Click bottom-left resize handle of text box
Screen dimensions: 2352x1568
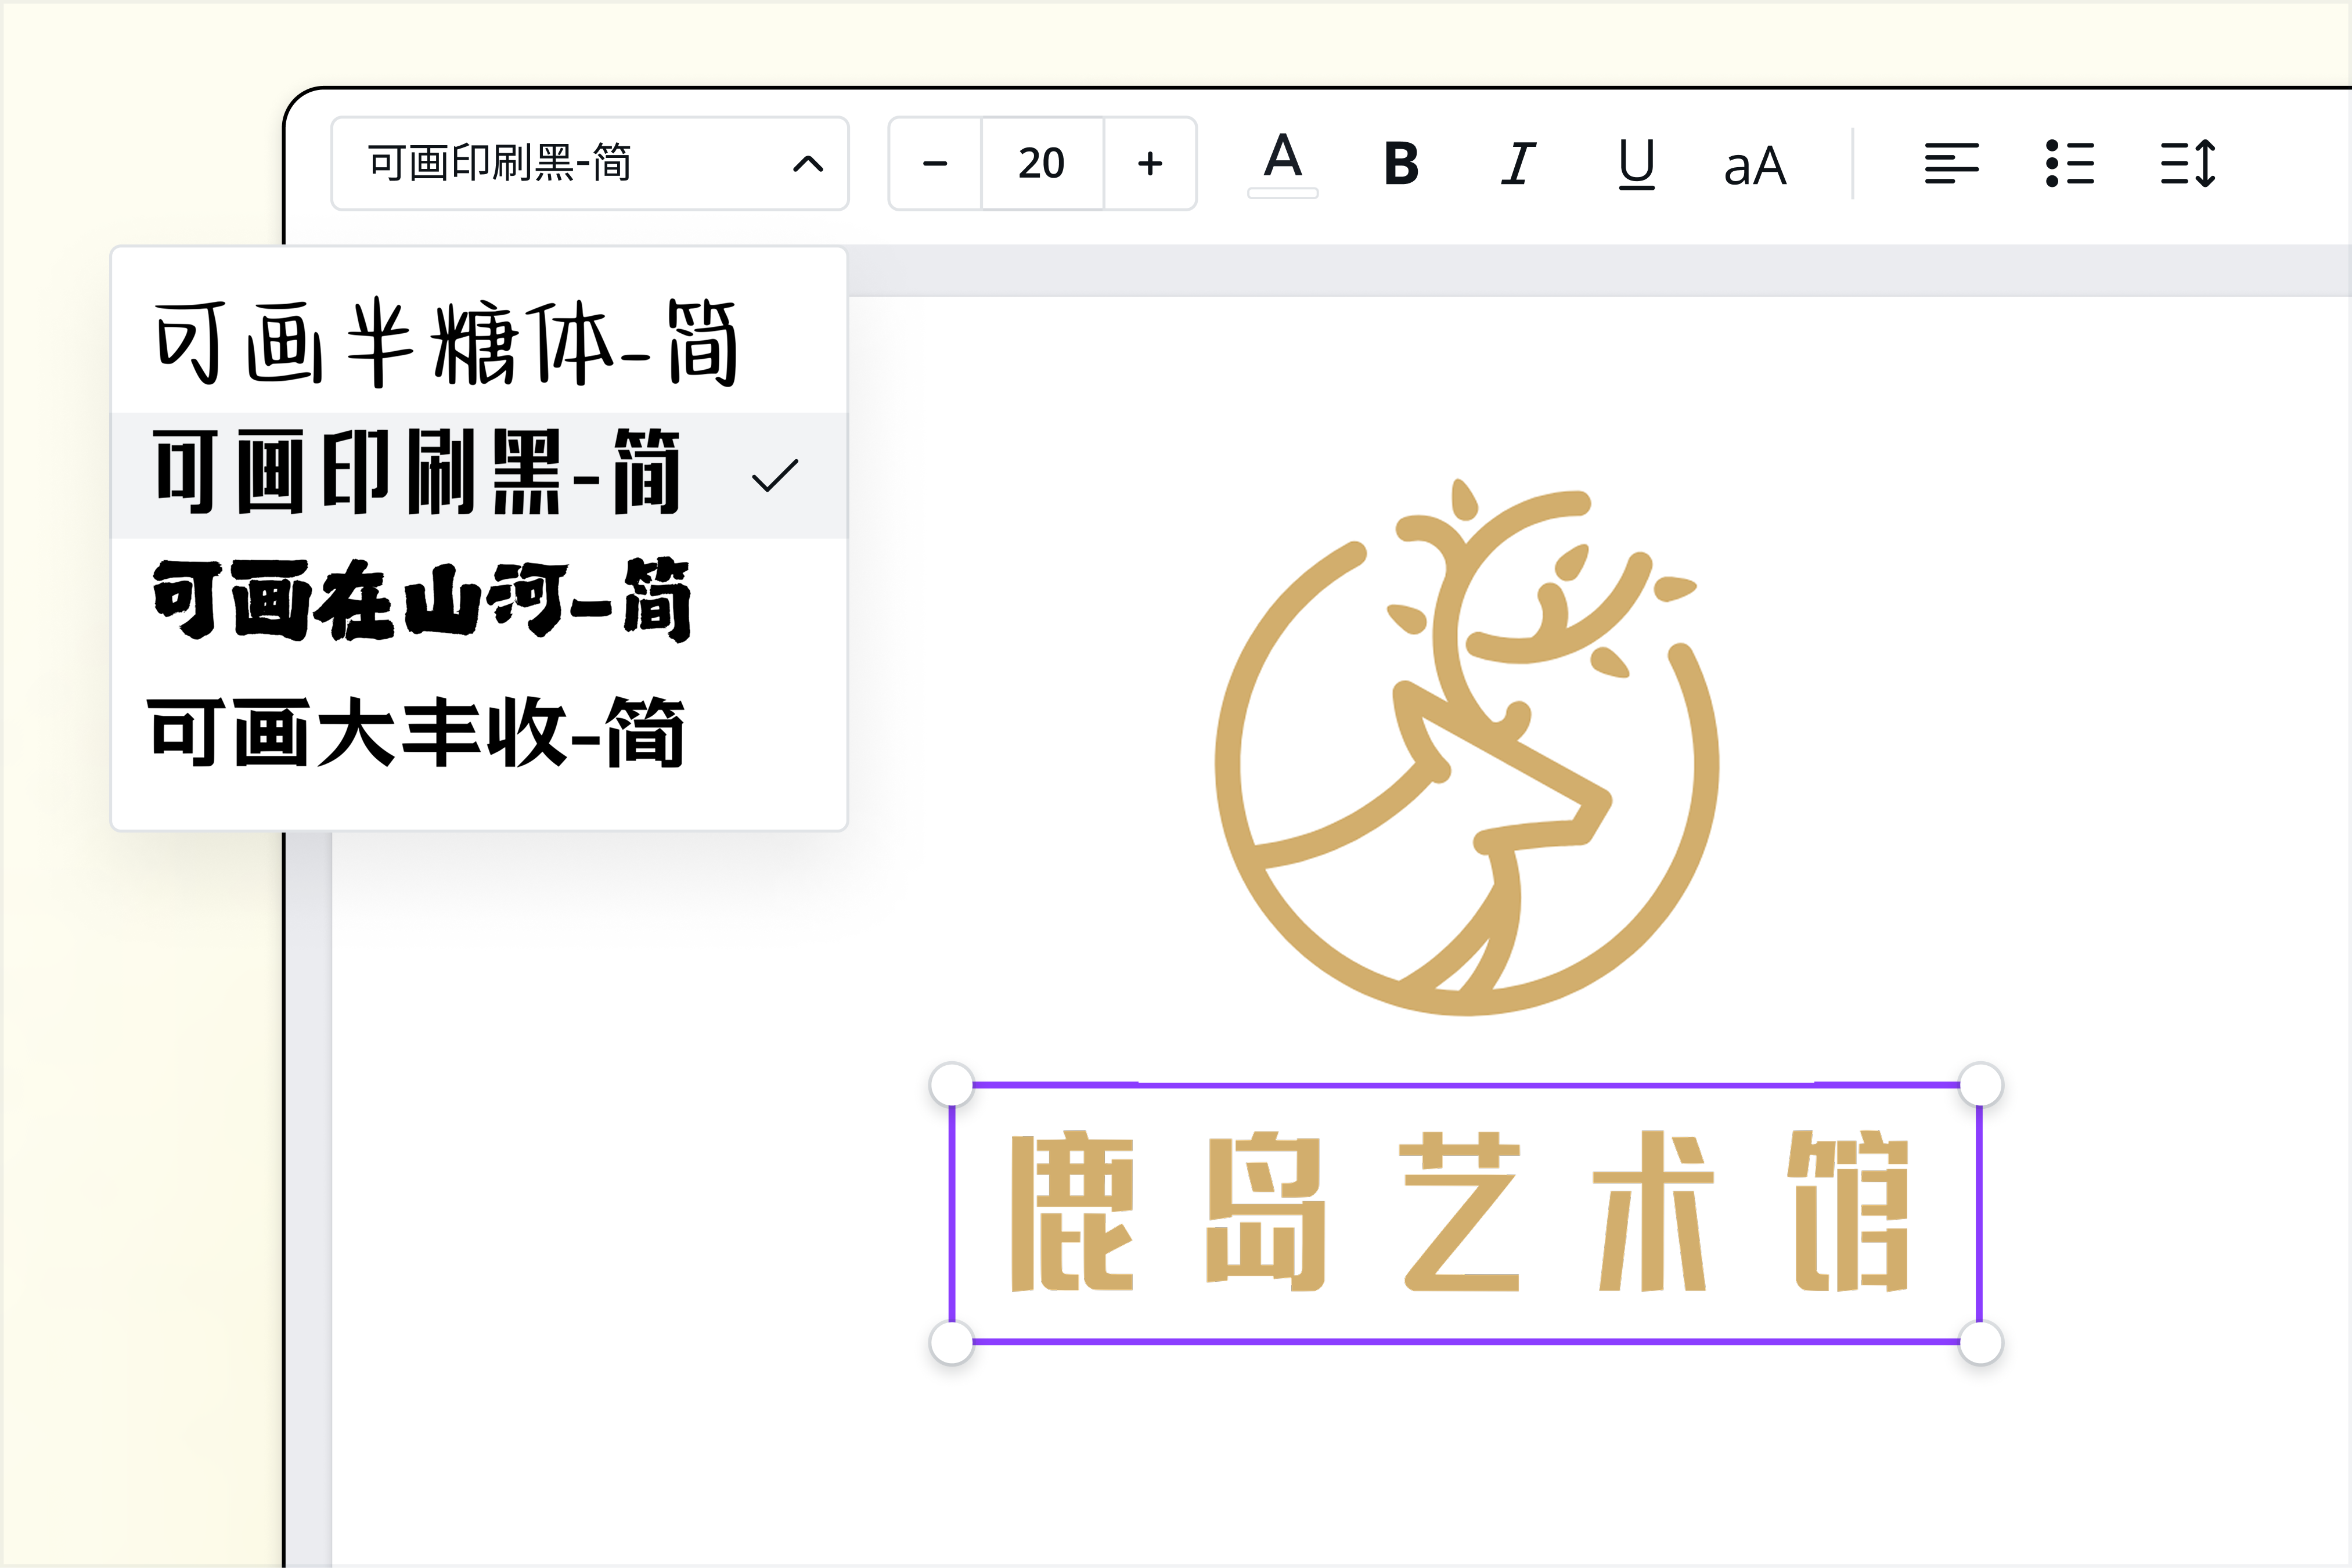(x=951, y=1342)
